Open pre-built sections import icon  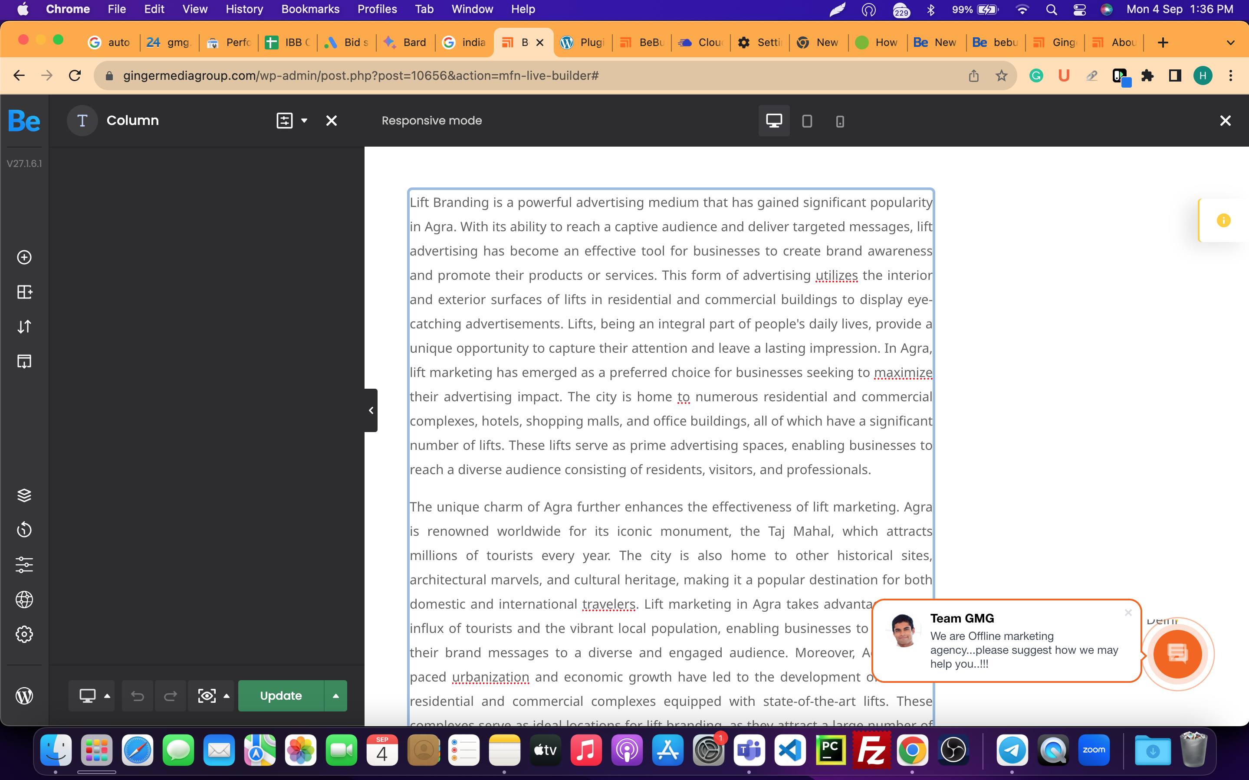(x=24, y=361)
